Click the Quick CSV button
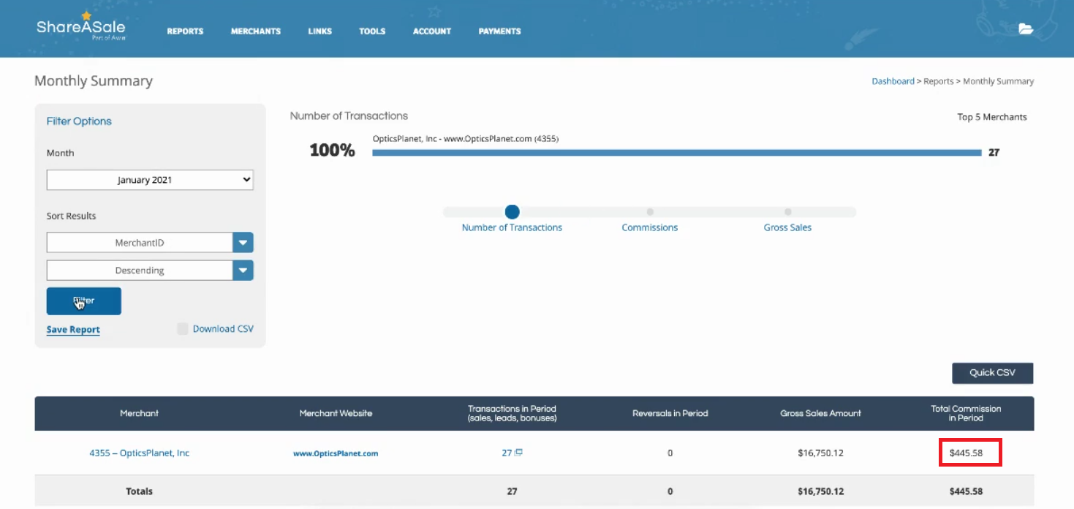Image resolution: width=1074 pixels, height=509 pixels. tap(992, 373)
